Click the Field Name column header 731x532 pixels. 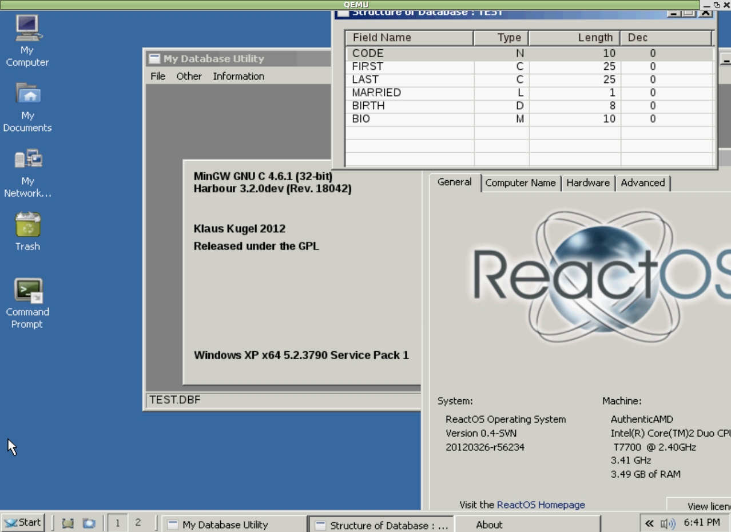410,38
